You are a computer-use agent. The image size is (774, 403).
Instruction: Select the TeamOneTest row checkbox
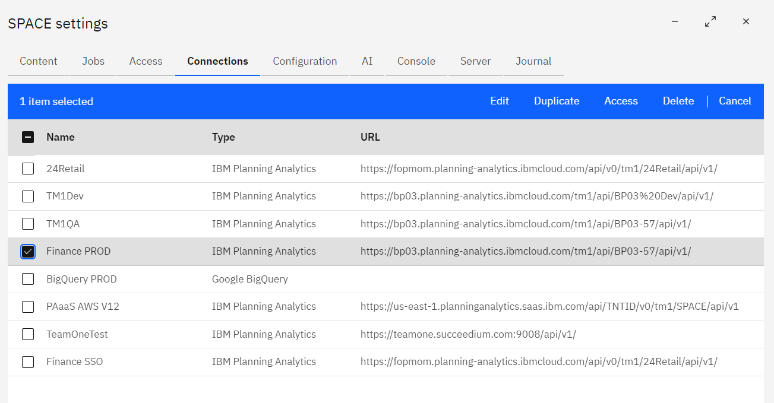click(x=28, y=334)
